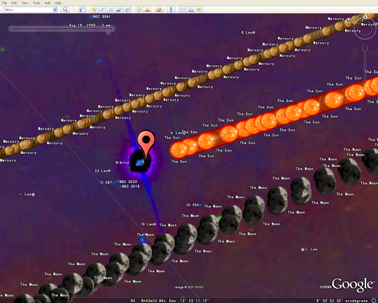Open the Help menu
The width and height of the screenshot is (378, 303).
point(58,3)
